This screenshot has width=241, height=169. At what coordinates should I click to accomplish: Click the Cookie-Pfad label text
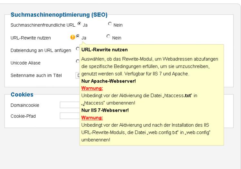pos(23,116)
